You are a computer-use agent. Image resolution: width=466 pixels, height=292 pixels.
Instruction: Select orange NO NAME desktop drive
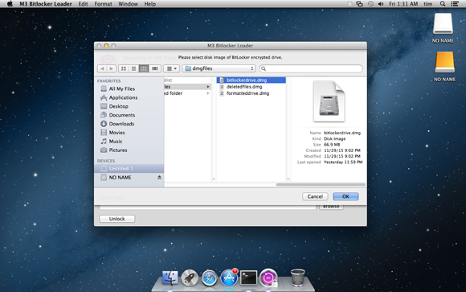click(x=444, y=67)
